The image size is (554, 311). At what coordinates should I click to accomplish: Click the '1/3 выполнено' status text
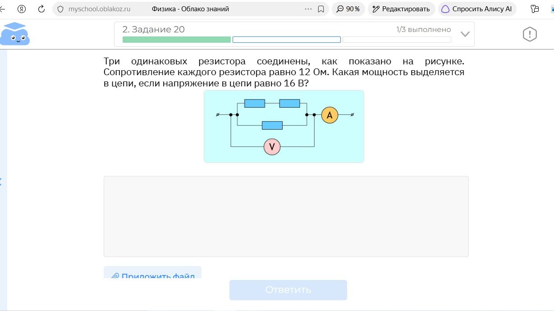424,29
